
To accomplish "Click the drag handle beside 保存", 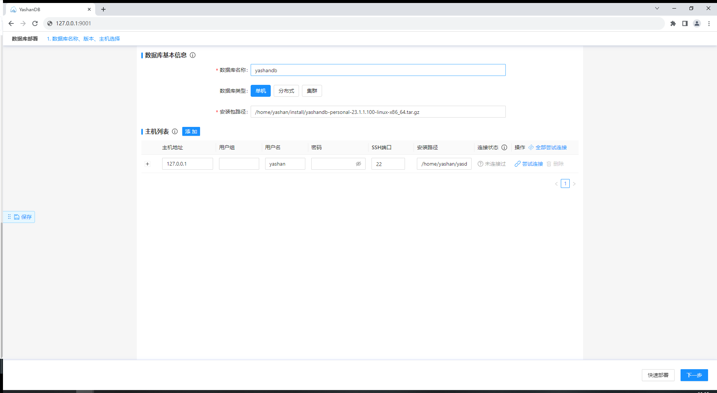I will coord(9,217).
